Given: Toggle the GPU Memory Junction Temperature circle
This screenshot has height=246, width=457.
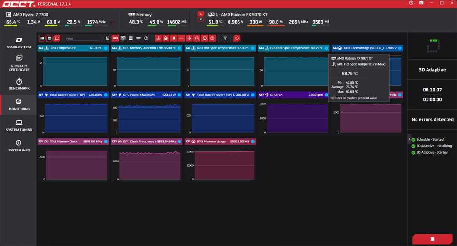Looking at the screenshot, I should click(179, 48).
